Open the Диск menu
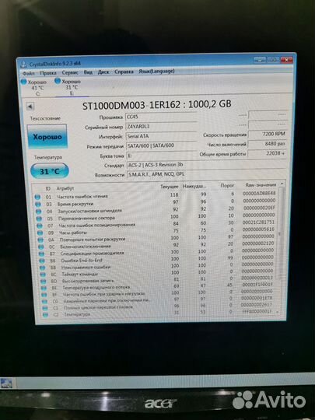This screenshot has width=315, height=420. 103,72
